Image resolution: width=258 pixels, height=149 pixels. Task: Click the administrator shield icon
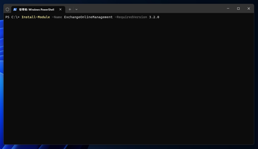point(7,10)
